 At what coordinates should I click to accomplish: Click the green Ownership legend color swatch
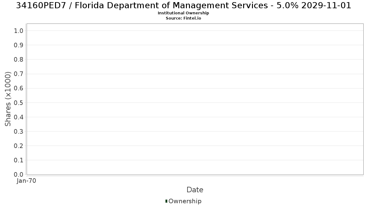tap(166, 201)
